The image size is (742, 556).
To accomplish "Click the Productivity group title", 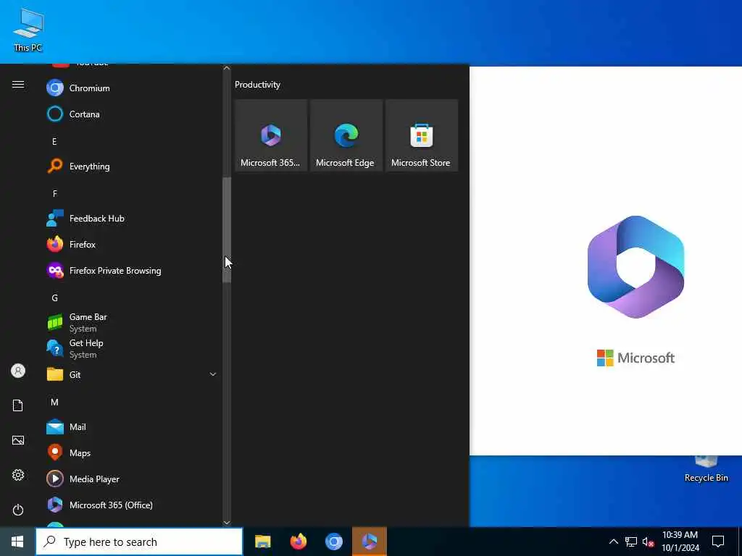I will coord(257,85).
